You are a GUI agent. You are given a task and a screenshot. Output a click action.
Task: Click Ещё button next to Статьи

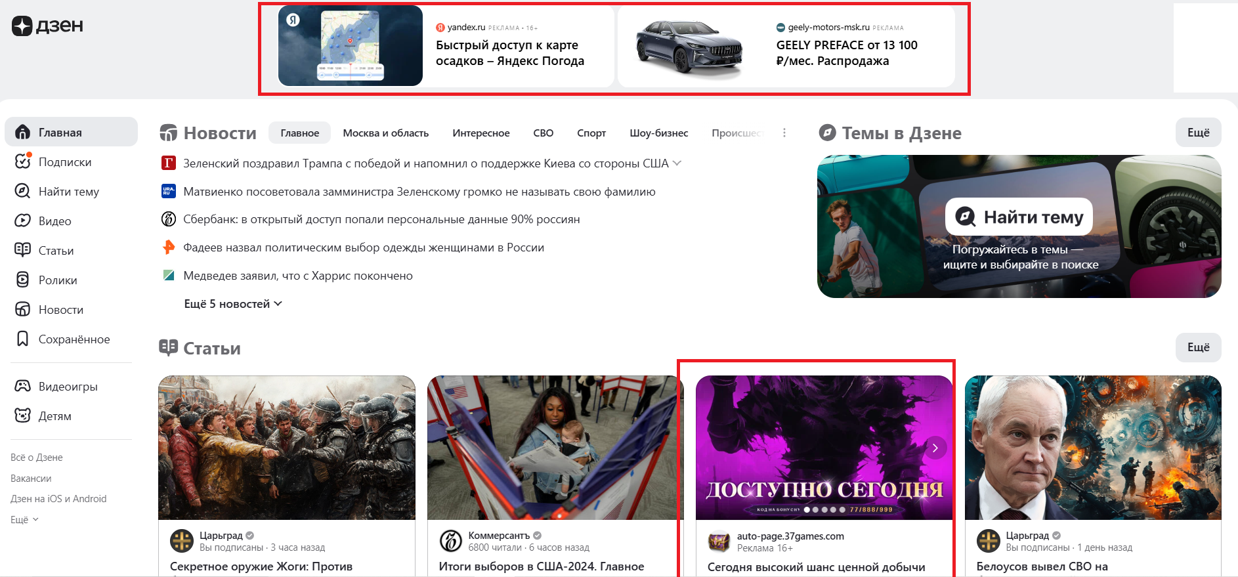coord(1199,347)
